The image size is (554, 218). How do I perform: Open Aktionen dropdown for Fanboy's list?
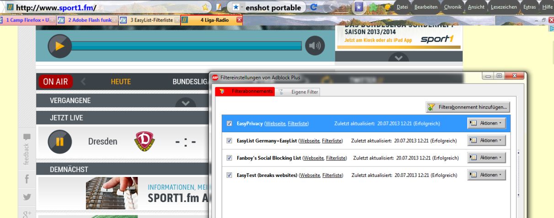click(486, 157)
